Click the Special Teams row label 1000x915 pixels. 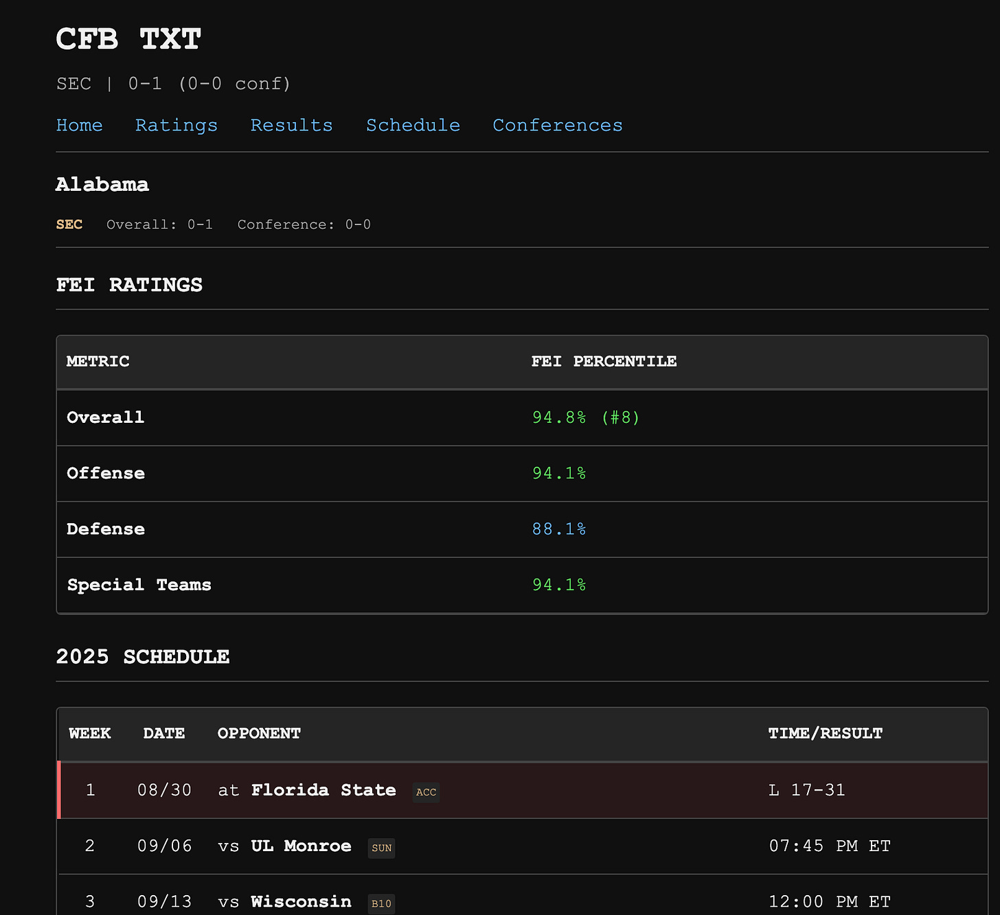pyautogui.click(x=139, y=585)
